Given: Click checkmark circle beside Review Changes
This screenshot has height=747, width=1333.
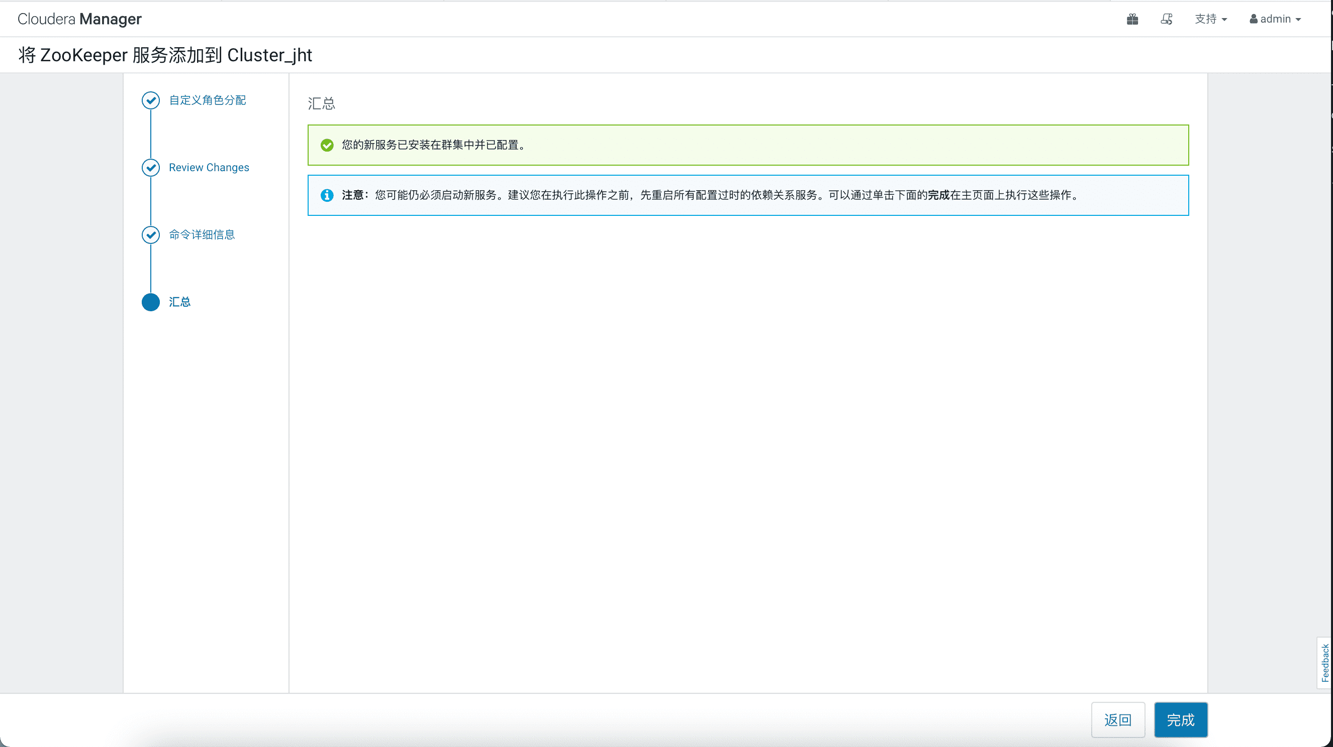Looking at the screenshot, I should [x=151, y=168].
